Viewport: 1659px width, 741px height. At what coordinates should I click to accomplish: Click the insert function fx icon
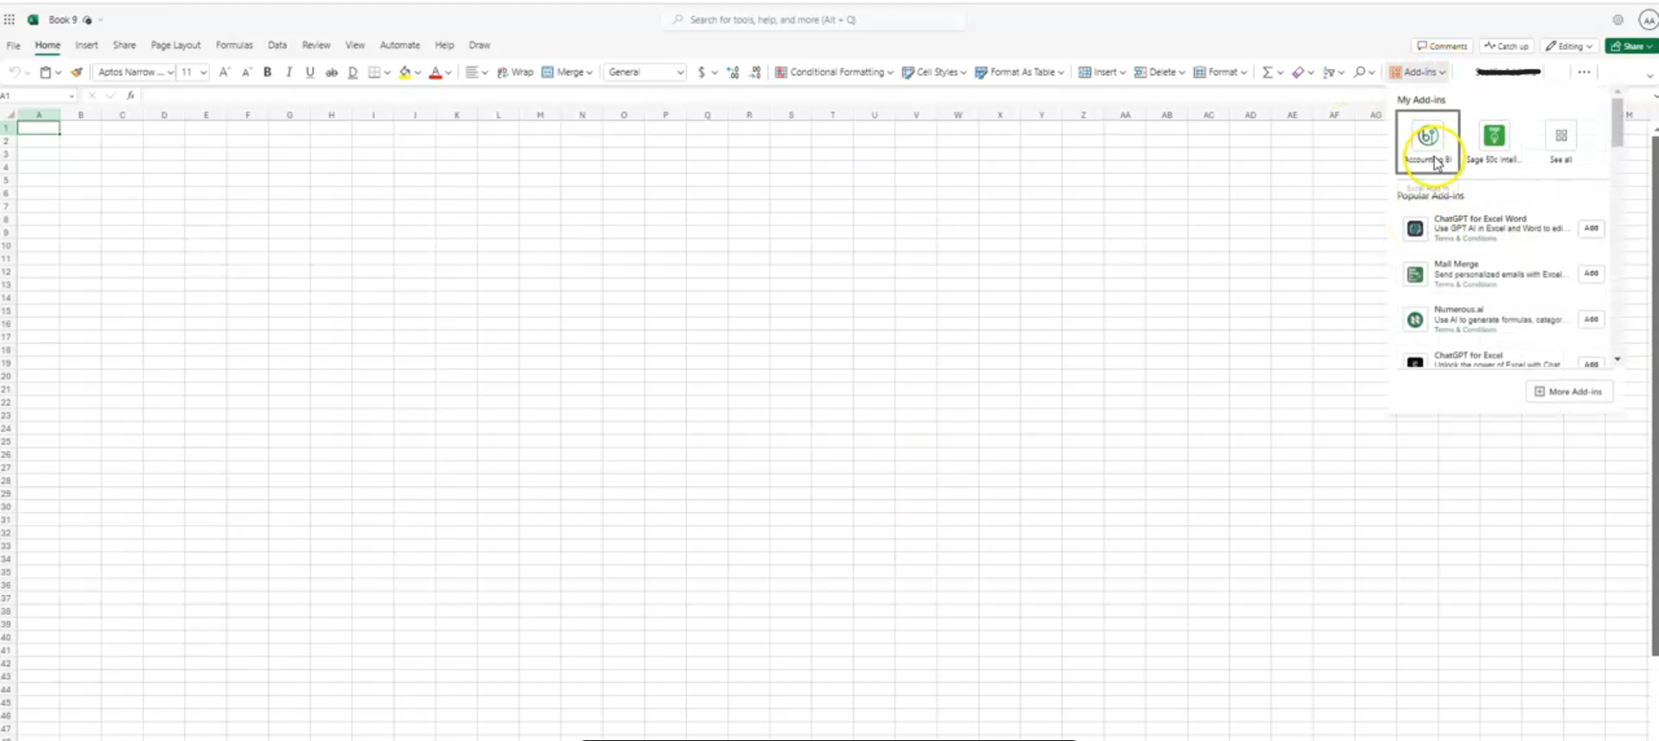click(x=130, y=96)
